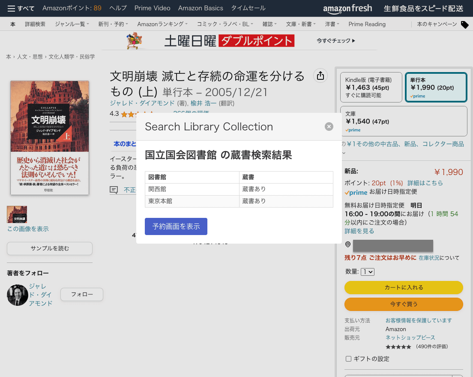Click the report issue speech bubble icon
The height and width of the screenshot is (377, 473).
coord(114,190)
